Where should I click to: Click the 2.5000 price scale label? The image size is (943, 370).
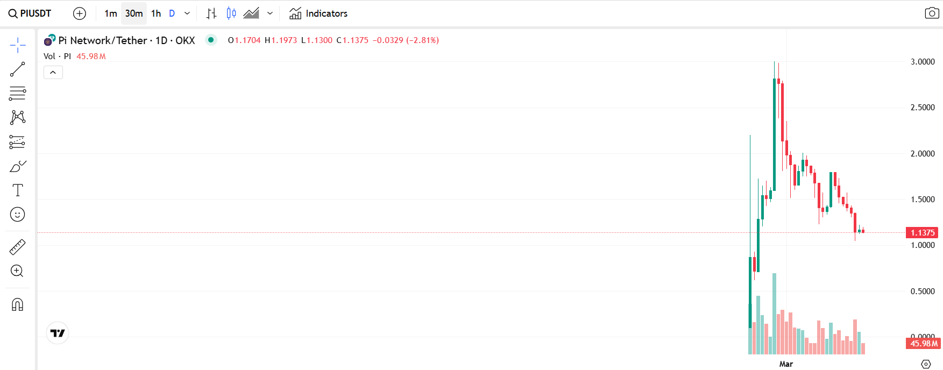(923, 108)
